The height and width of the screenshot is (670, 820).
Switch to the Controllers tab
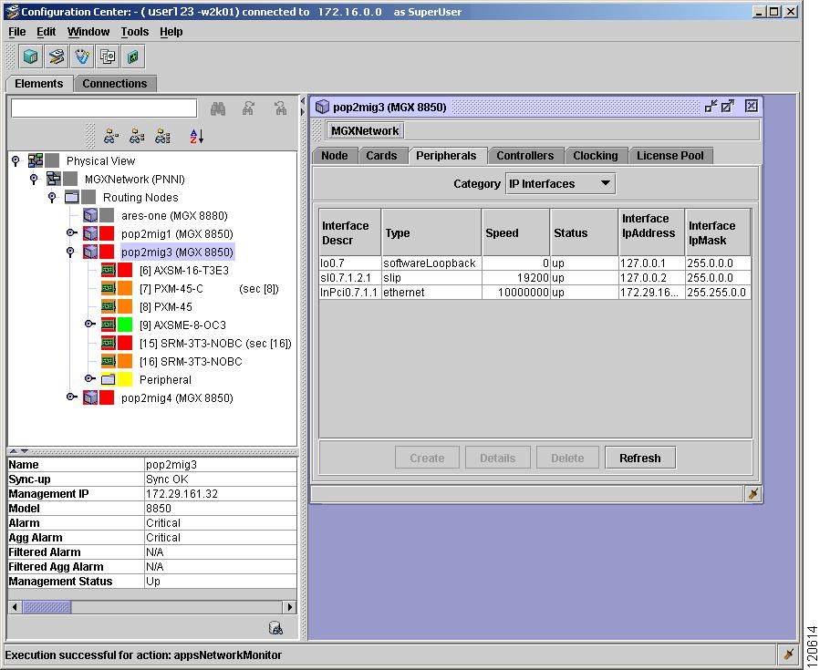[x=525, y=156]
